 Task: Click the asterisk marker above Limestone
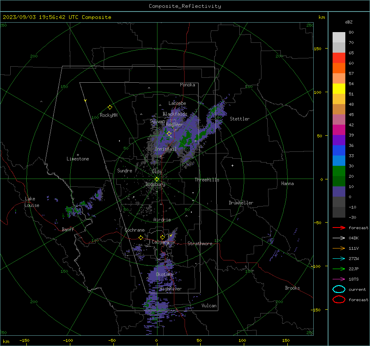click(78, 155)
